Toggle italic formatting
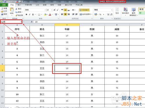Screen dimensions: 145x108 tap(30, 14)
